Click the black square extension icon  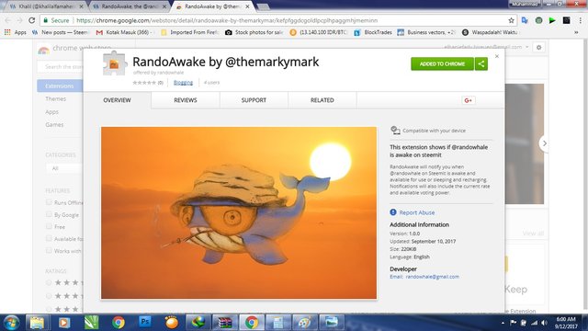566,20
